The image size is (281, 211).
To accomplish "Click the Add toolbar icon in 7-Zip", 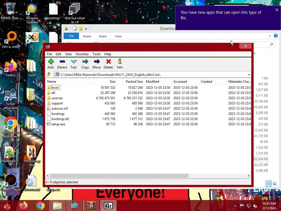I will click(x=51, y=62).
